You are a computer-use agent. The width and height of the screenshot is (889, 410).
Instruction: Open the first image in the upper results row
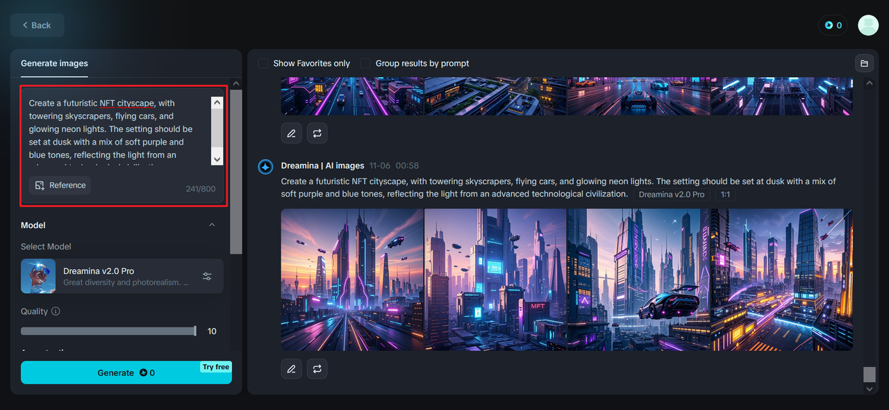352,96
